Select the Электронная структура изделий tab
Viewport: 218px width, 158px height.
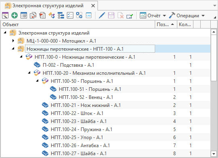(x=49, y=6)
